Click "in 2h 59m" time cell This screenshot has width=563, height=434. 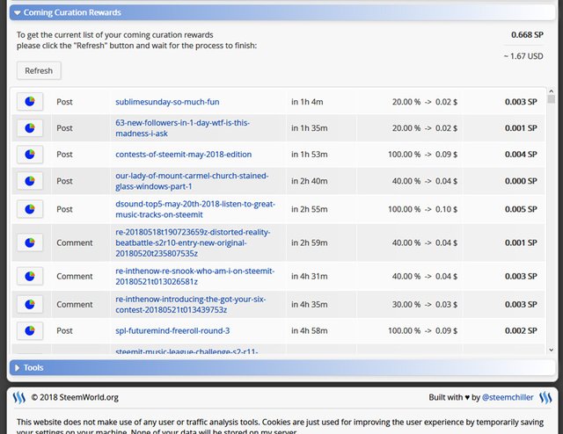309,242
